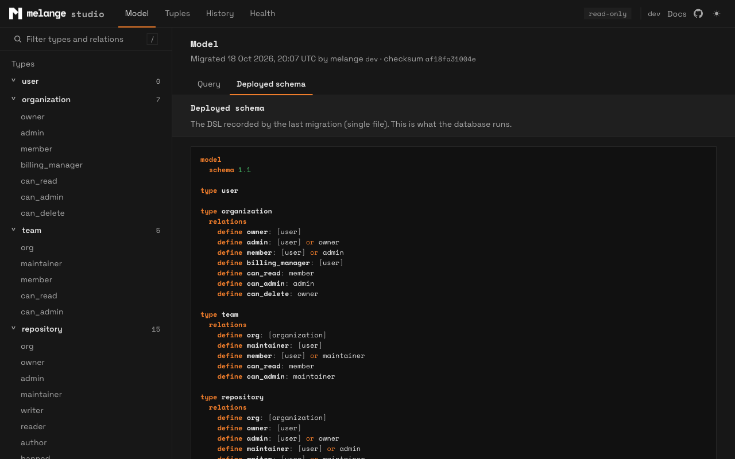Screen dimensions: 735x459
Task: Switch to the Model tab
Action: pos(137,13)
